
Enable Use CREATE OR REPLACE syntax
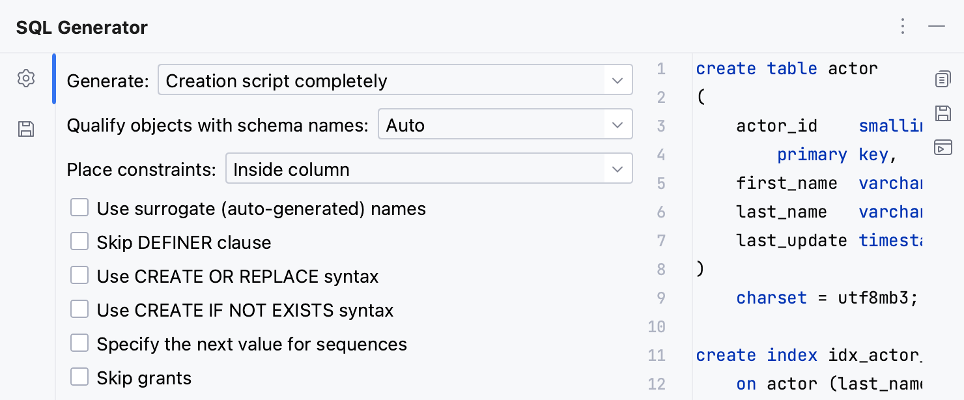tap(79, 274)
